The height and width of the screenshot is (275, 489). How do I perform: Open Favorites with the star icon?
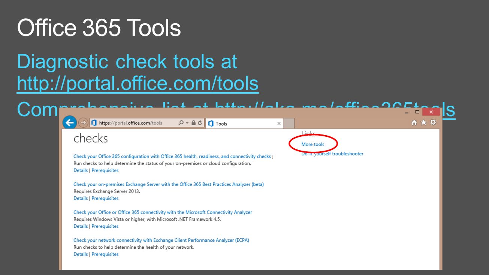coord(424,123)
